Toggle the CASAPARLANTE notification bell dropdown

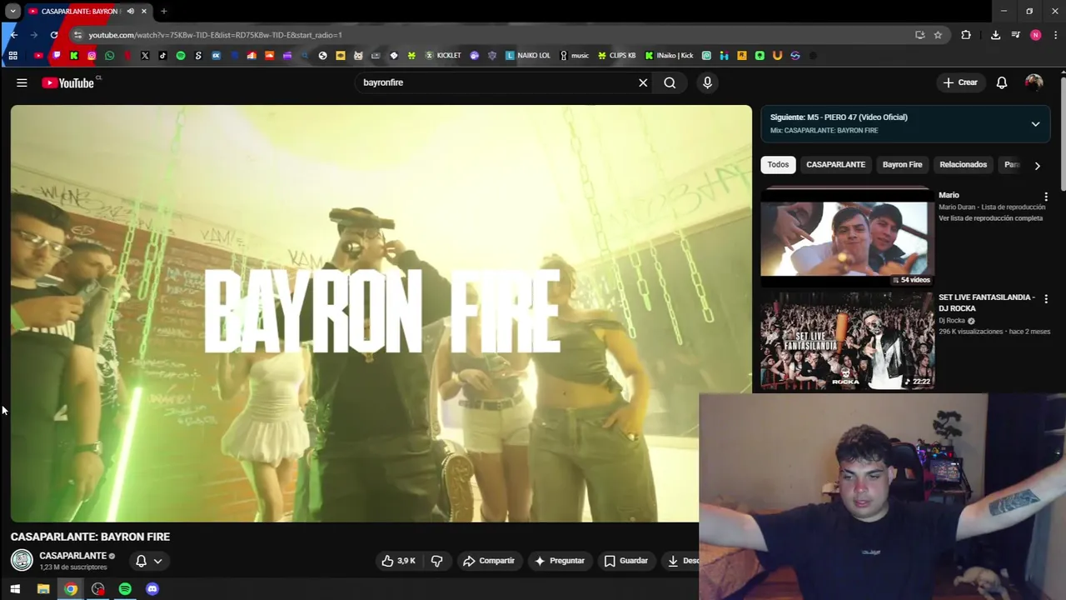point(149,561)
